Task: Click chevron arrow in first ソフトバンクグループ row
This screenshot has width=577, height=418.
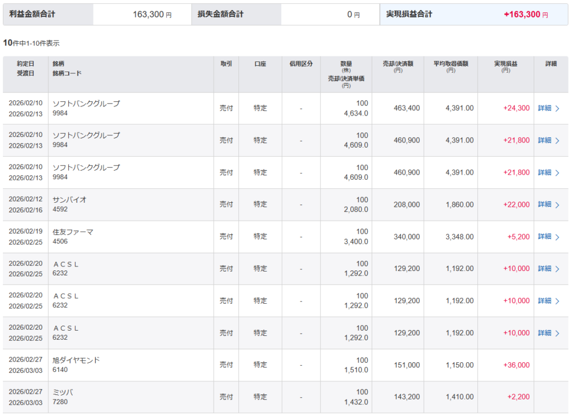Action: point(557,109)
